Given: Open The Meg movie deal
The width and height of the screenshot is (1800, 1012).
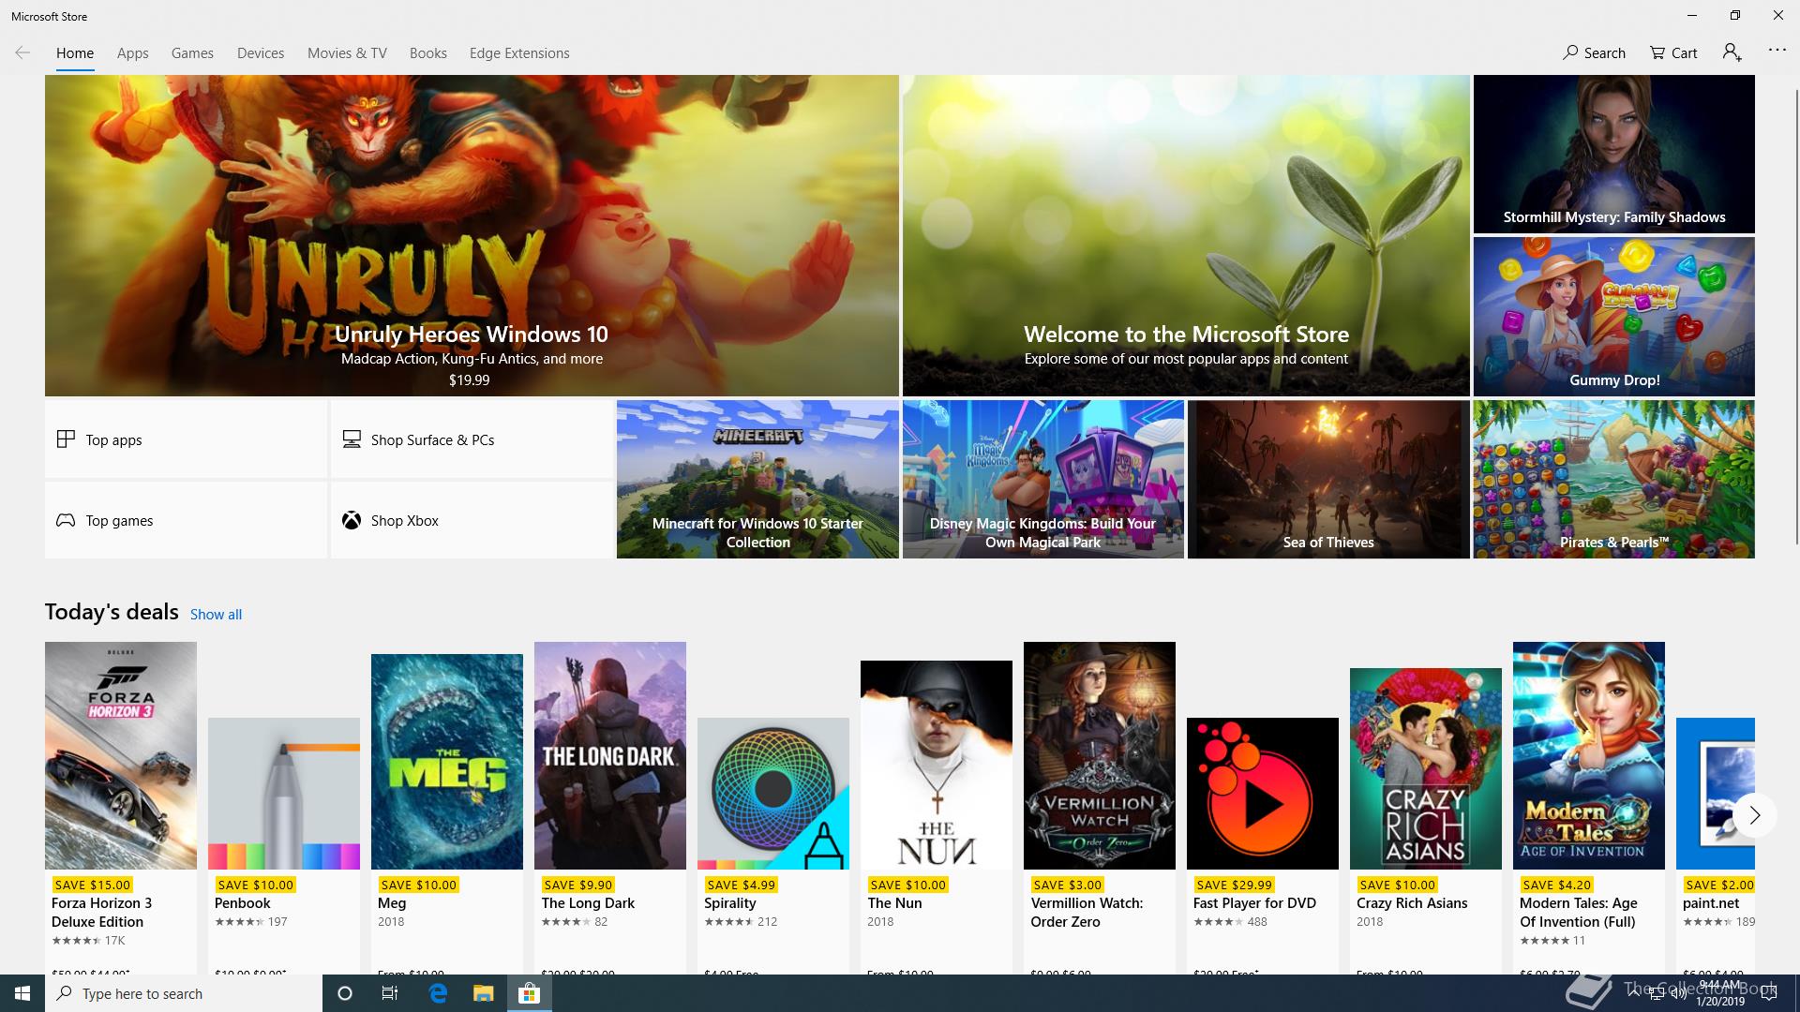Looking at the screenshot, I should (447, 813).
